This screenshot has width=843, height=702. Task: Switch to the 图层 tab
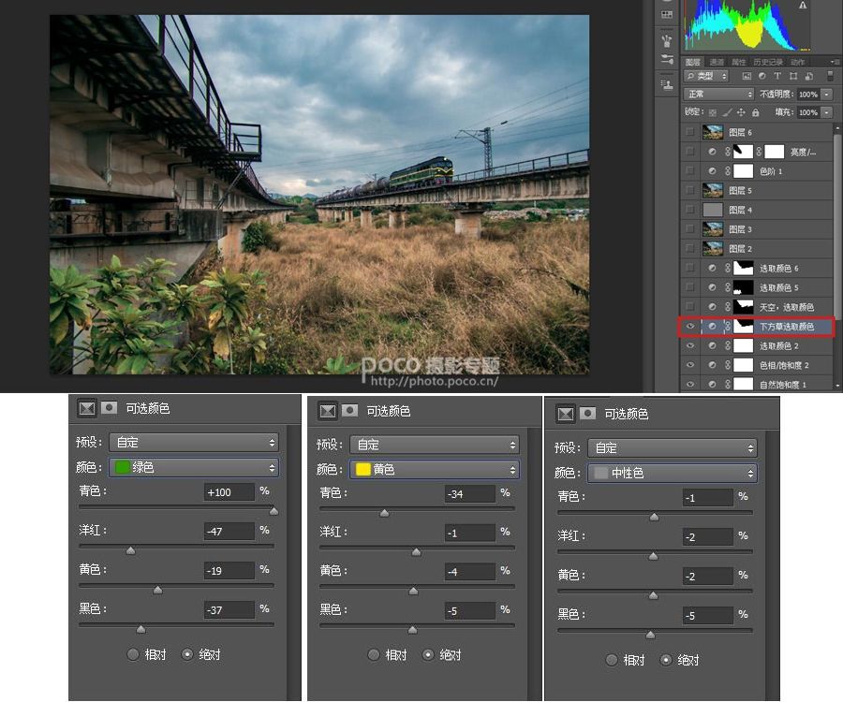[693, 62]
